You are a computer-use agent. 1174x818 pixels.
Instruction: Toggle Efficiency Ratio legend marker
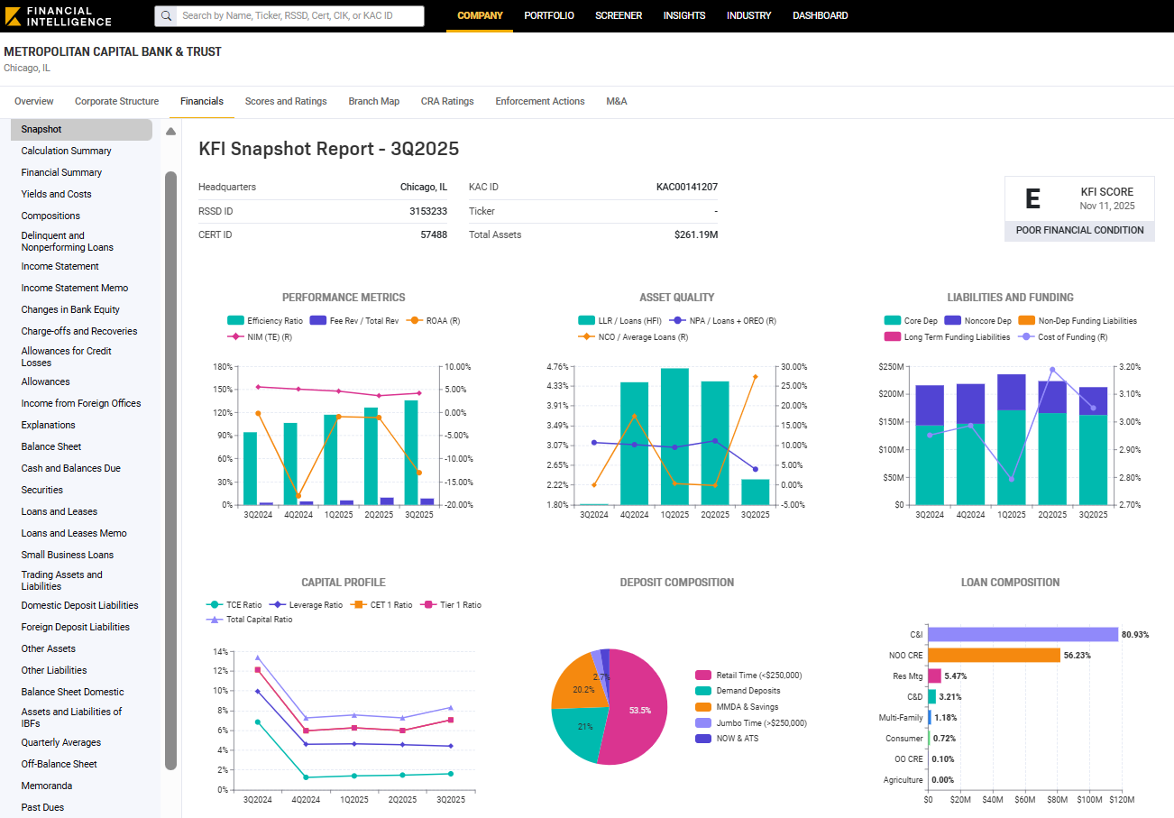click(x=235, y=320)
